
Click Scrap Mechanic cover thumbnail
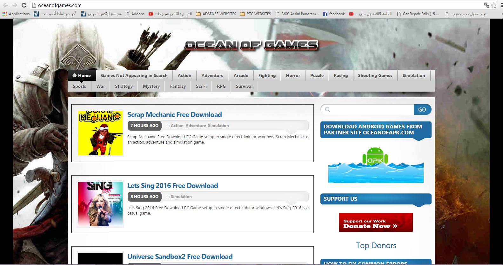click(x=100, y=133)
